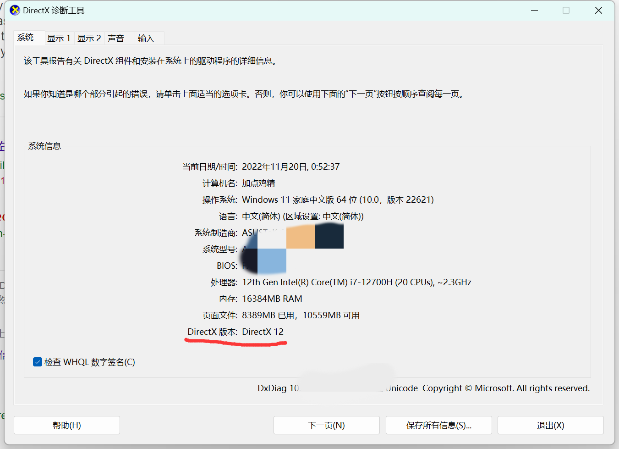
Task: Click 保存所有信息(S)... button
Action: [x=439, y=425]
